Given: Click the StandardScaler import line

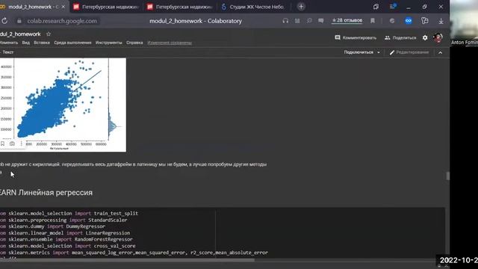Looking at the screenshot, I should point(63,220).
